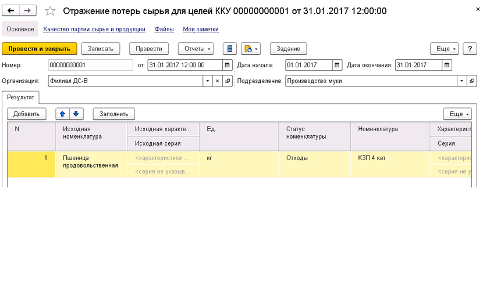Focus the Дата окончания input field
Viewport: 483px width, 289px height.
point(418,65)
